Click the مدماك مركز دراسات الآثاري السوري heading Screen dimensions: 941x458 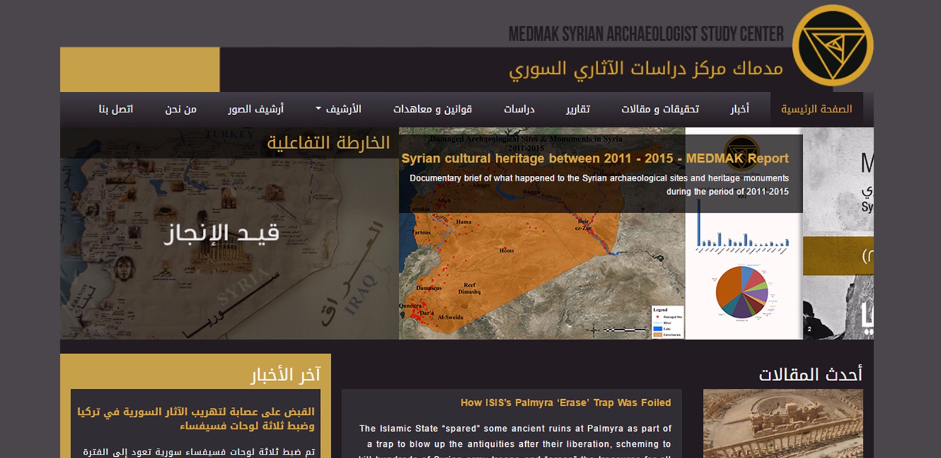pos(646,69)
